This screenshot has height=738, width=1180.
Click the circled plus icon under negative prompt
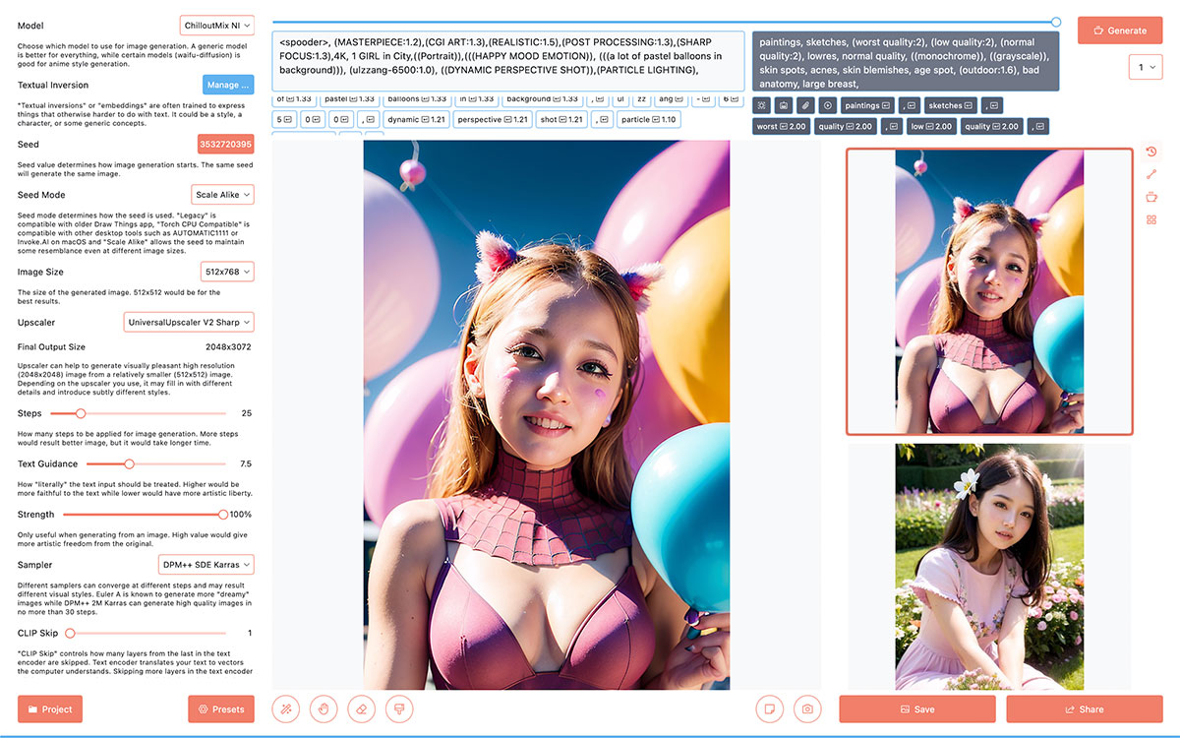pyautogui.click(x=827, y=105)
